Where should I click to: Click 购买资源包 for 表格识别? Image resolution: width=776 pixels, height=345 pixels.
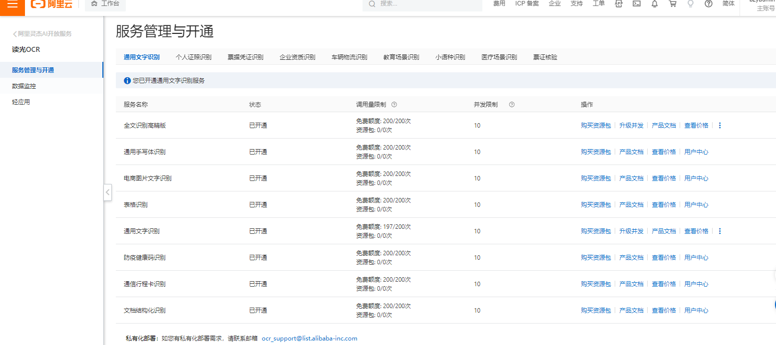pos(596,205)
